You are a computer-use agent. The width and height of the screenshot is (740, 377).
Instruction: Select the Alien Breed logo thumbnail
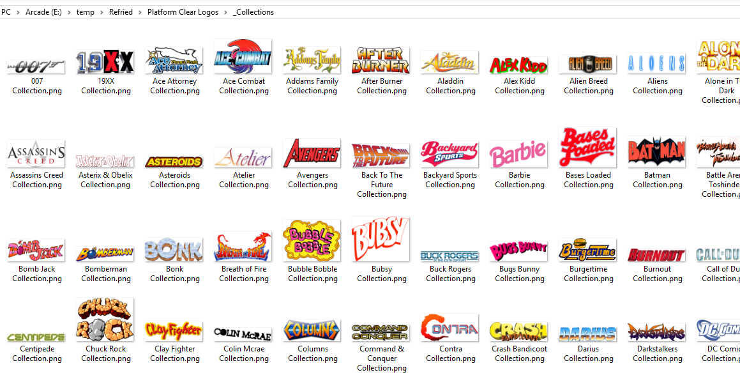tap(587, 64)
